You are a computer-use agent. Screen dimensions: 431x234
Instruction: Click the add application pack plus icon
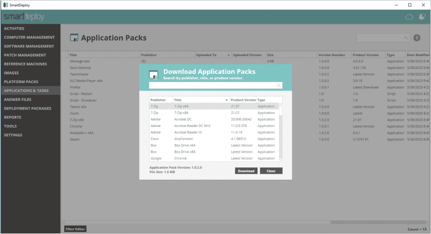click(417, 38)
